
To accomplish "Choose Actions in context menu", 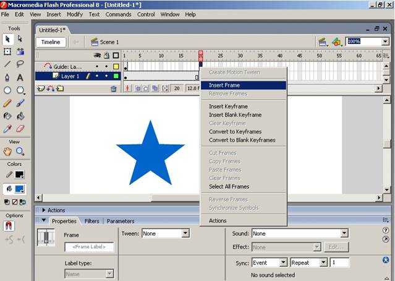I will pos(244,221).
